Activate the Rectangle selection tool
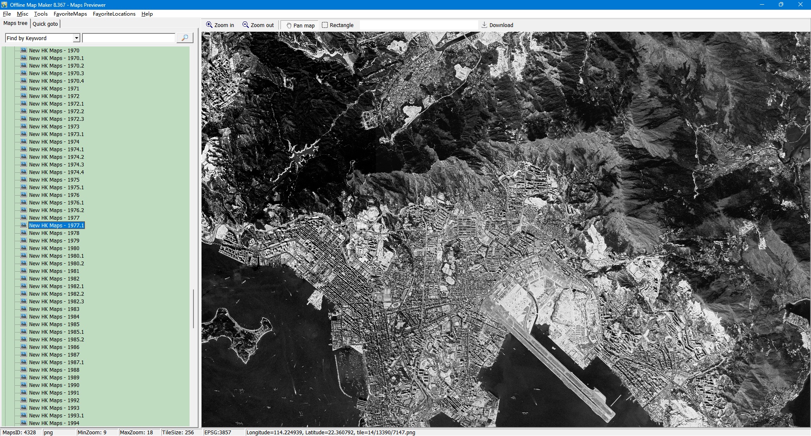This screenshot has height=436, width=811. pos(325,25)
